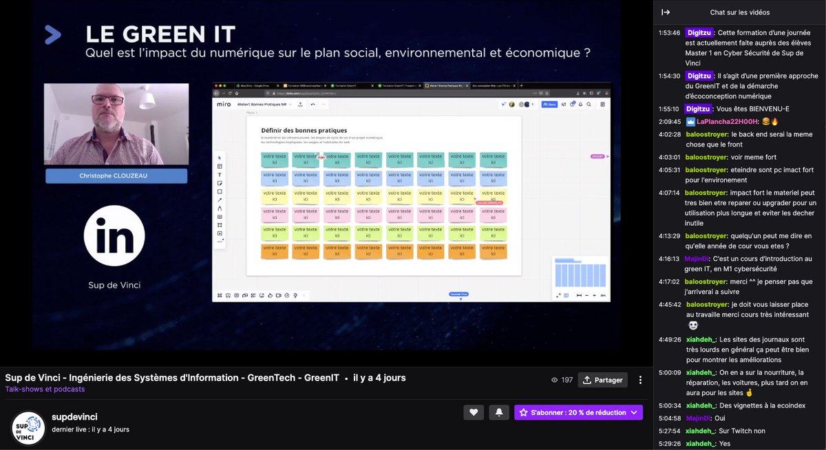826x450 pixels.
Task: Click the Partager share button
Action: pos(604,380)
